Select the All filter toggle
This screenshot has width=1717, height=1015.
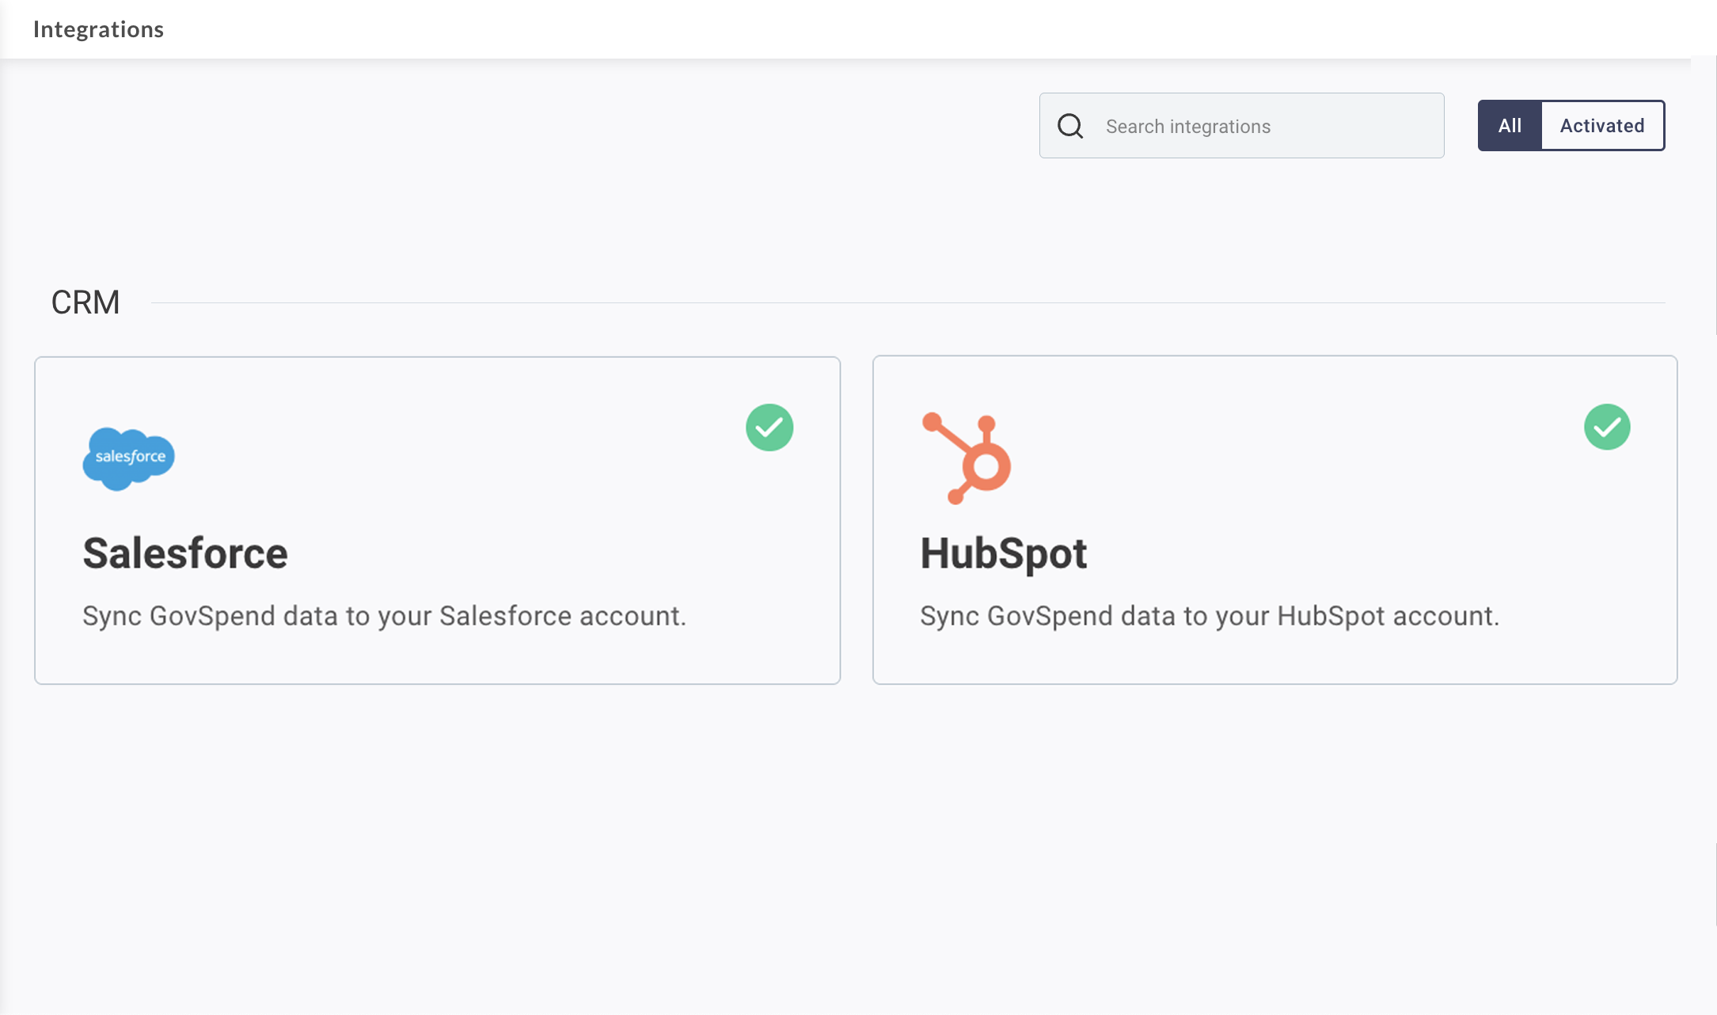tap(1509, 126)
